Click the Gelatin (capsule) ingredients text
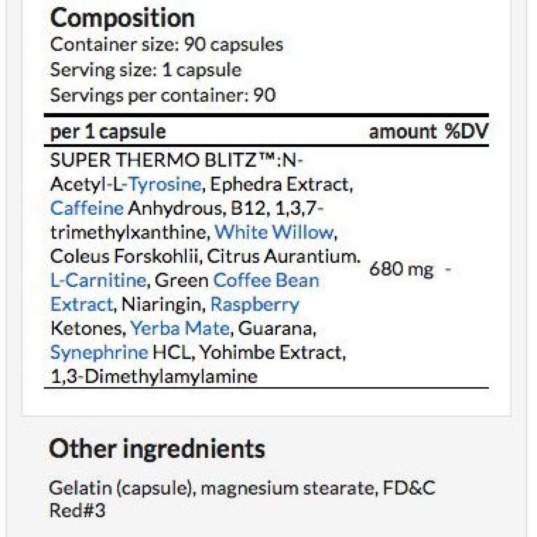 point(120,488)
